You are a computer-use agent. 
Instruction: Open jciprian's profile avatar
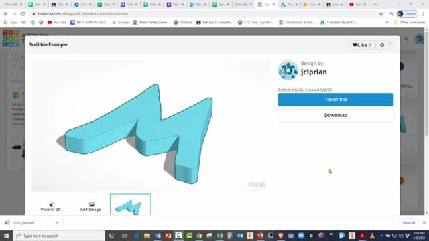tap(288, 70)
